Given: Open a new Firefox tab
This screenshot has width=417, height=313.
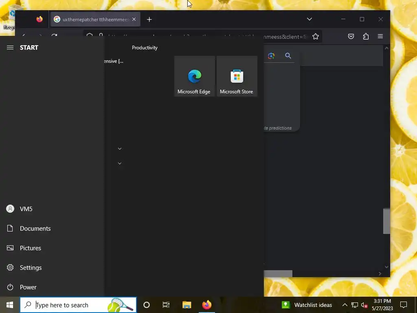Looking at the screenshot, I should pyautogui.click(x=149, y=20).
